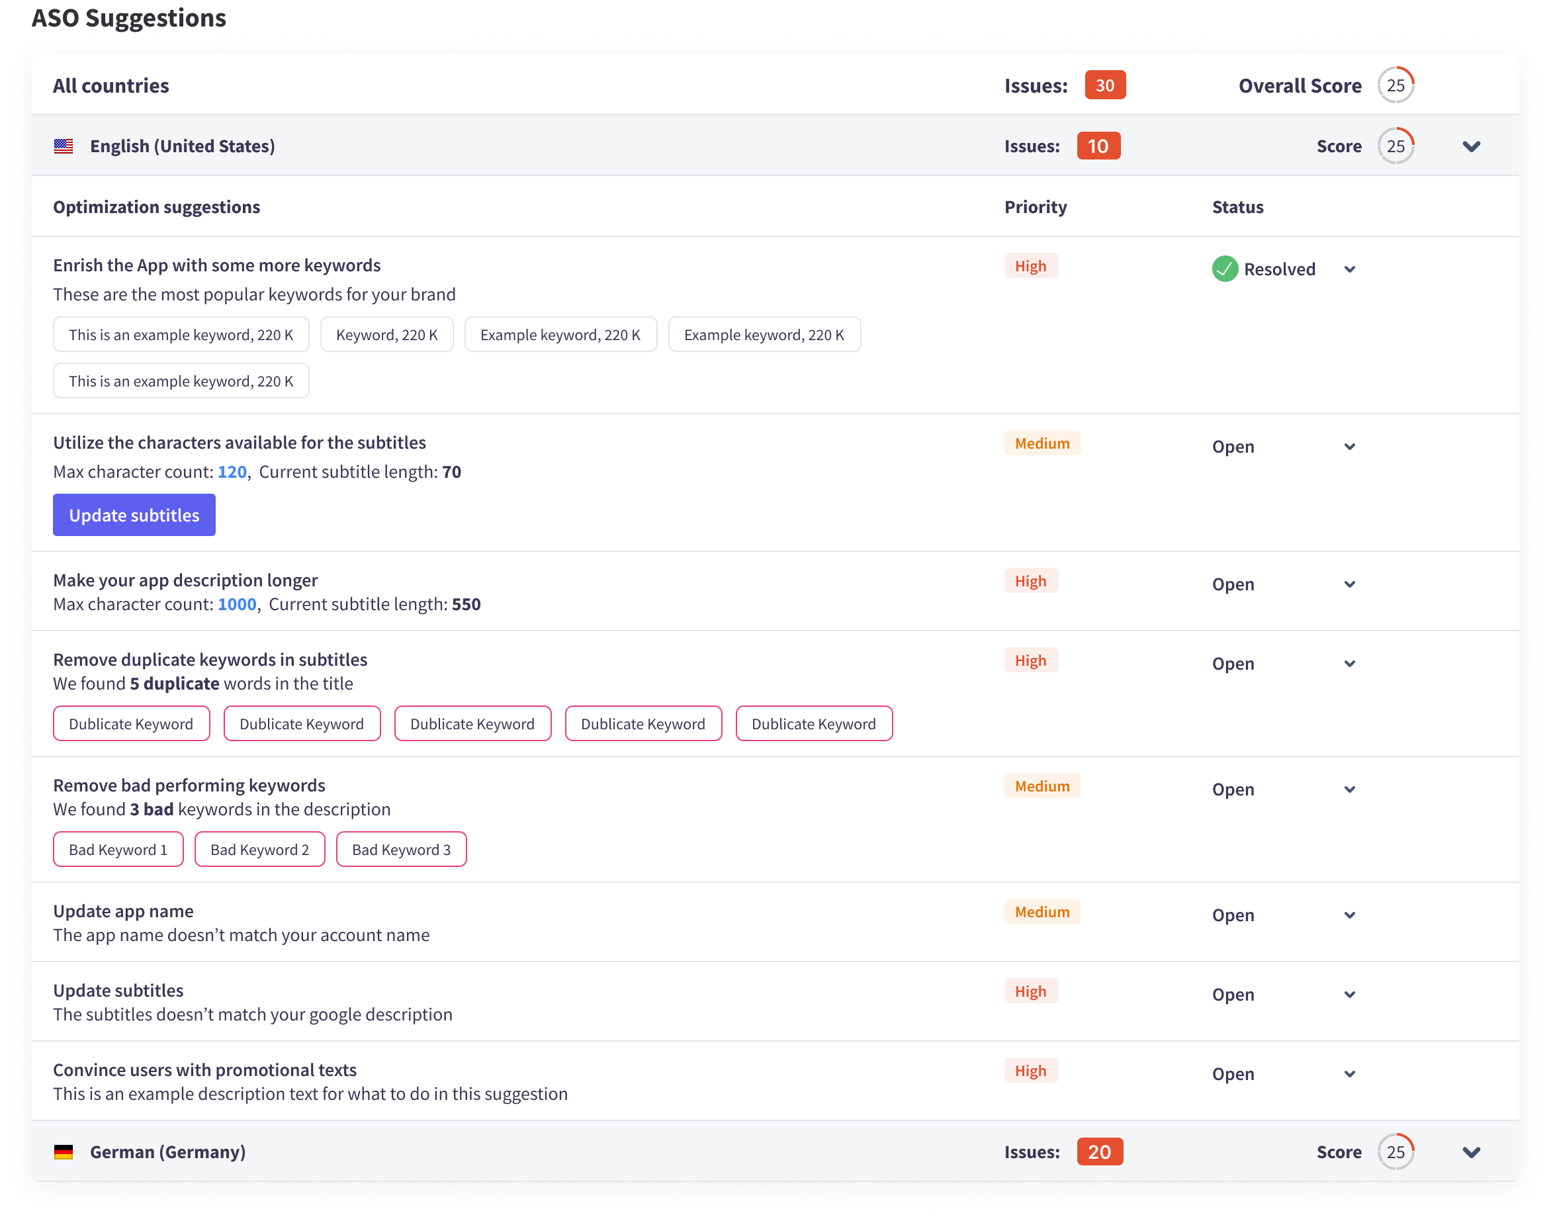Image resolution: width=1551 pixels, height=1219 pixels.
Task: Click the Bad Keyword 2 tag
Action: point(259,849)
